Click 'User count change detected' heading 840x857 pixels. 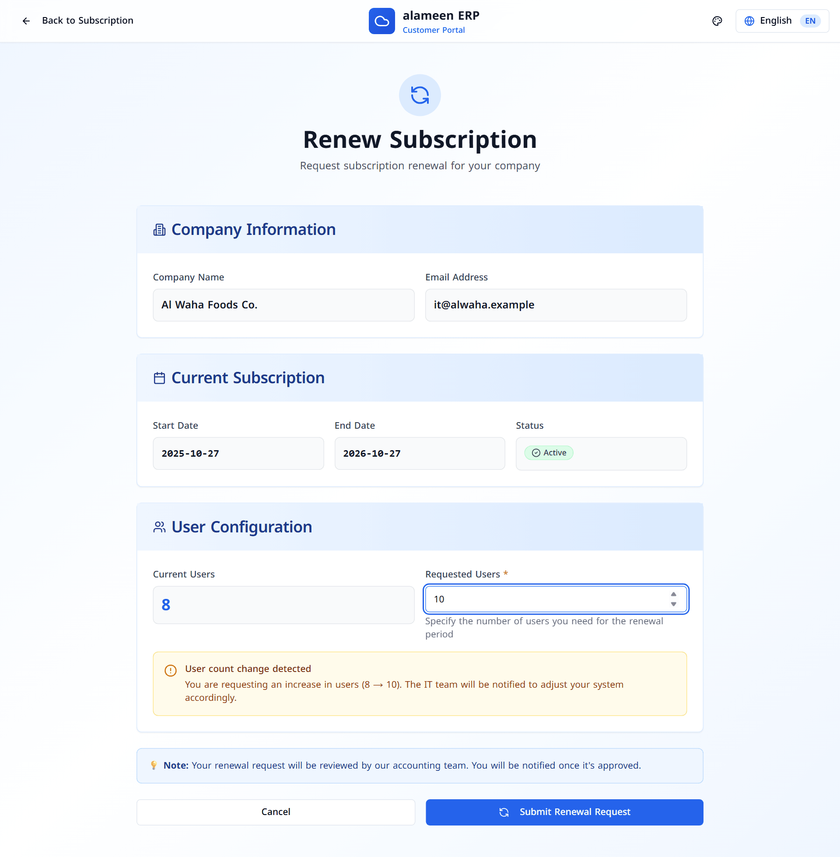coord(248,668)
